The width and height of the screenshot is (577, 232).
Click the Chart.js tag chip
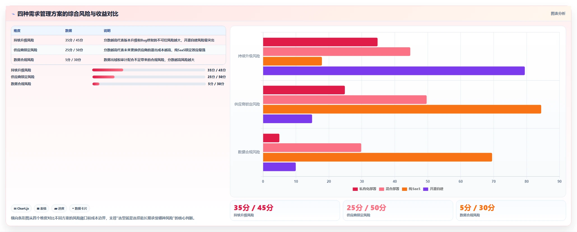tap(21, 208)
